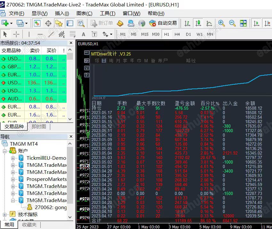This screenshot has width=272, height=229.
Task: Select the 账户 tab in MTDriver
Action: [x=163, y=61]
